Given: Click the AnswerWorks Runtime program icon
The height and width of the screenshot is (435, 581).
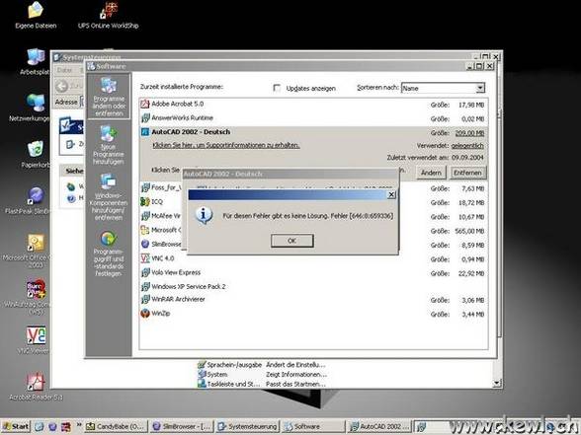Looking at the screenshot, I should pos(145,118).
